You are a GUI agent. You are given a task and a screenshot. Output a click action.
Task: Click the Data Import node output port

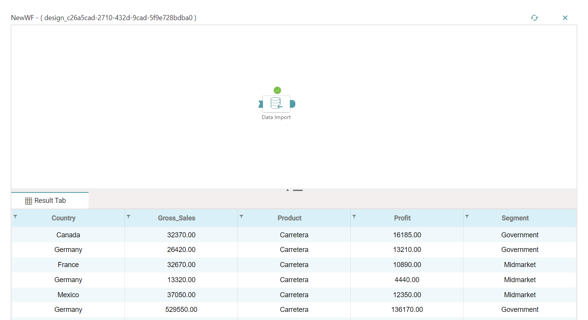(293, 104)
